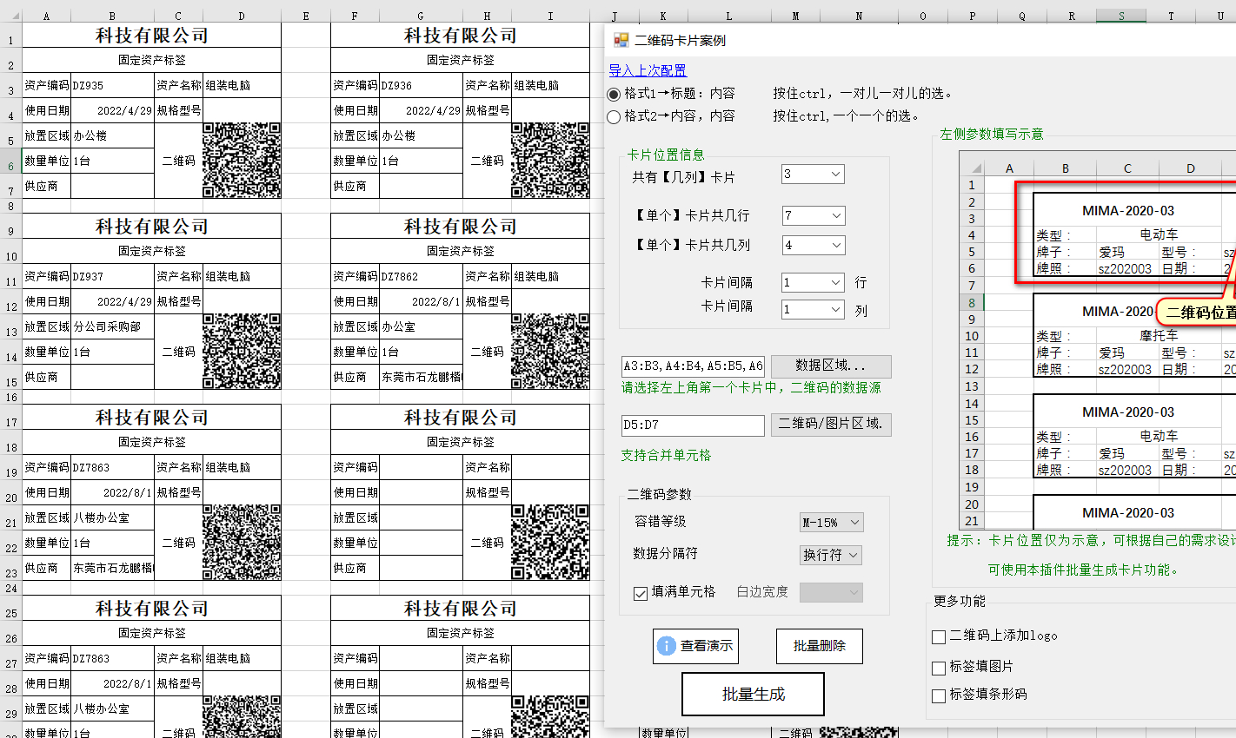Click 固定资产标签 cell in row 10 column G
Viewport: 1236px width, 738px height.
[461, 251]
